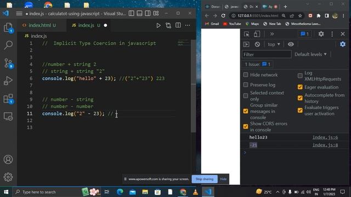Viewport: 351px width, 197px height.
Task: Enable the Preserve log checkbox
Action: tap(246, 85)
